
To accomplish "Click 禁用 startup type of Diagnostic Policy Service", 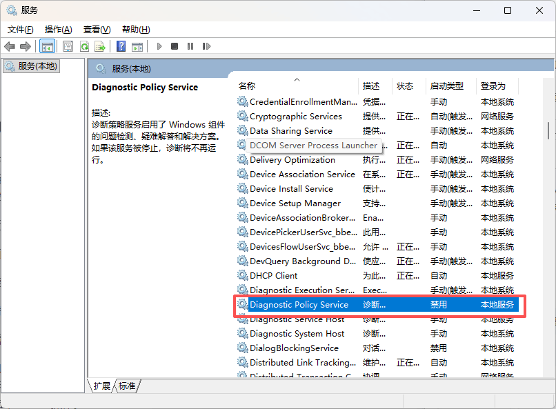I will pyautogui.click(x=438, y=305).
